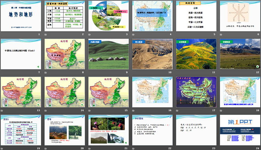Select slide 12 with the snowy mountain photo
The height and width of the screenshot is (150, 261).
click(240, 54)
